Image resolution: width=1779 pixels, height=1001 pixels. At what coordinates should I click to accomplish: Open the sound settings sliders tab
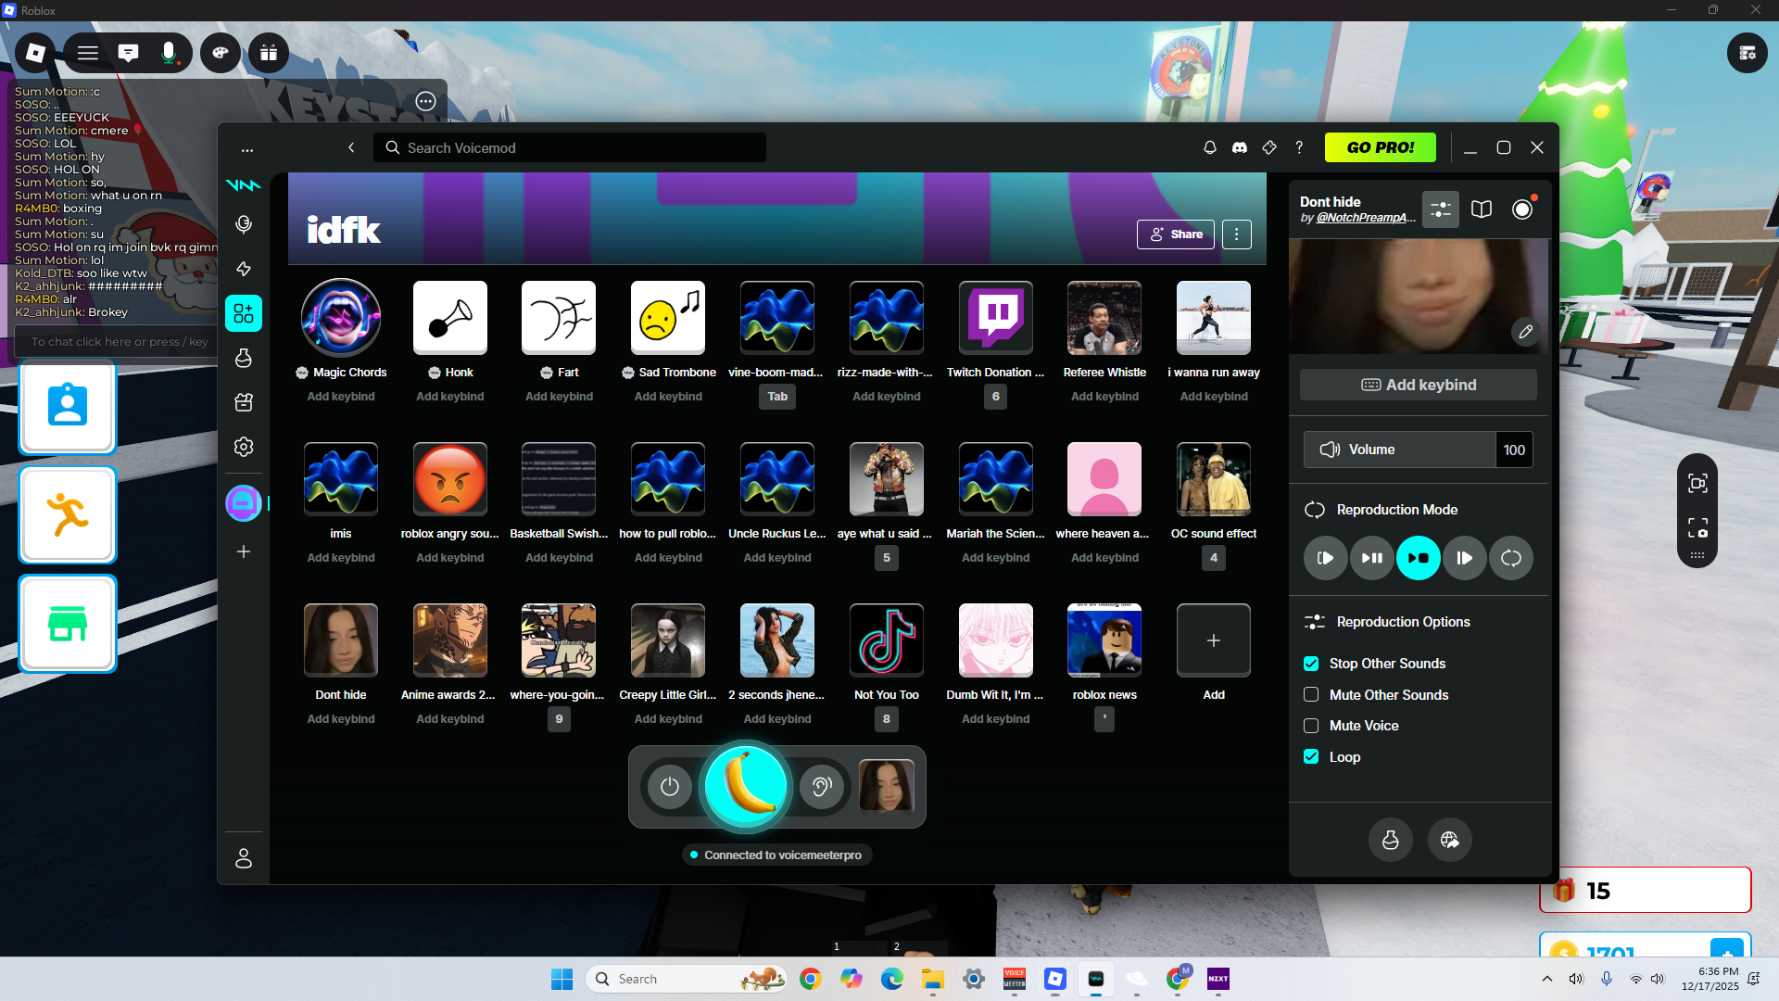pyautogui.click(x=1441, y=209)
